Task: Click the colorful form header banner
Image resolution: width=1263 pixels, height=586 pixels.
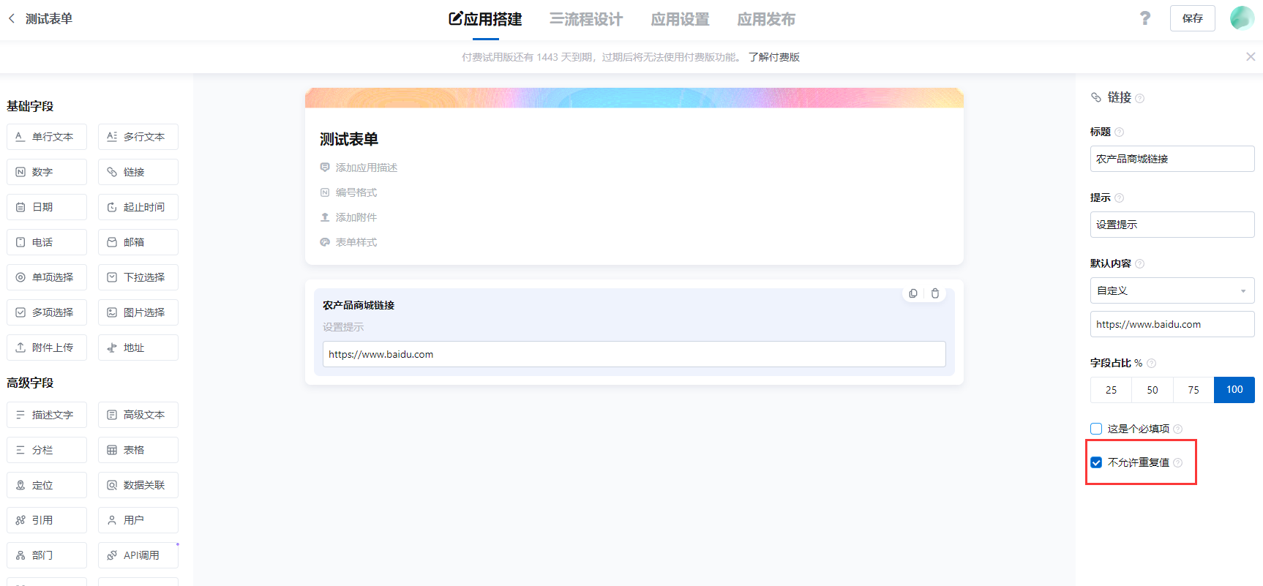Action: pyautogui.click(x=634, y=98)
